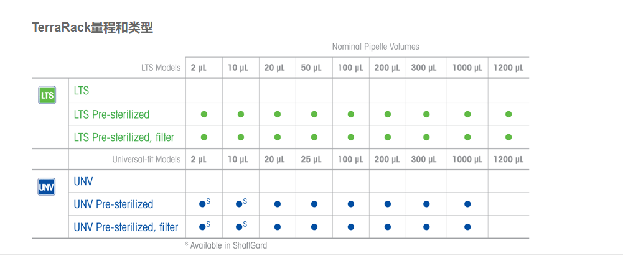Click green dot for LTS Pre-sterilized 2 µL
623x256 pixels.
[204, 114]
